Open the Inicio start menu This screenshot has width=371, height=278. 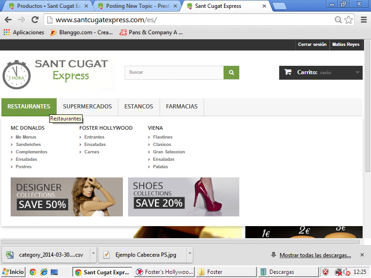[x=13, y=272]
